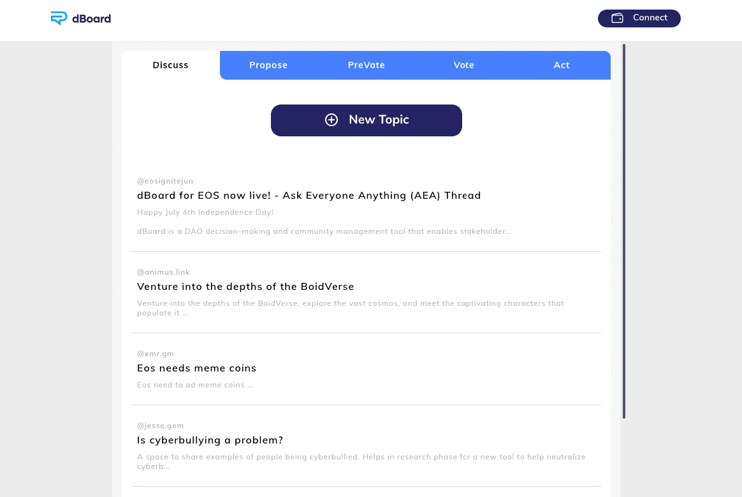Click the plus circle icon on New Topic
The image size is (742, 497).
point(331,120)
